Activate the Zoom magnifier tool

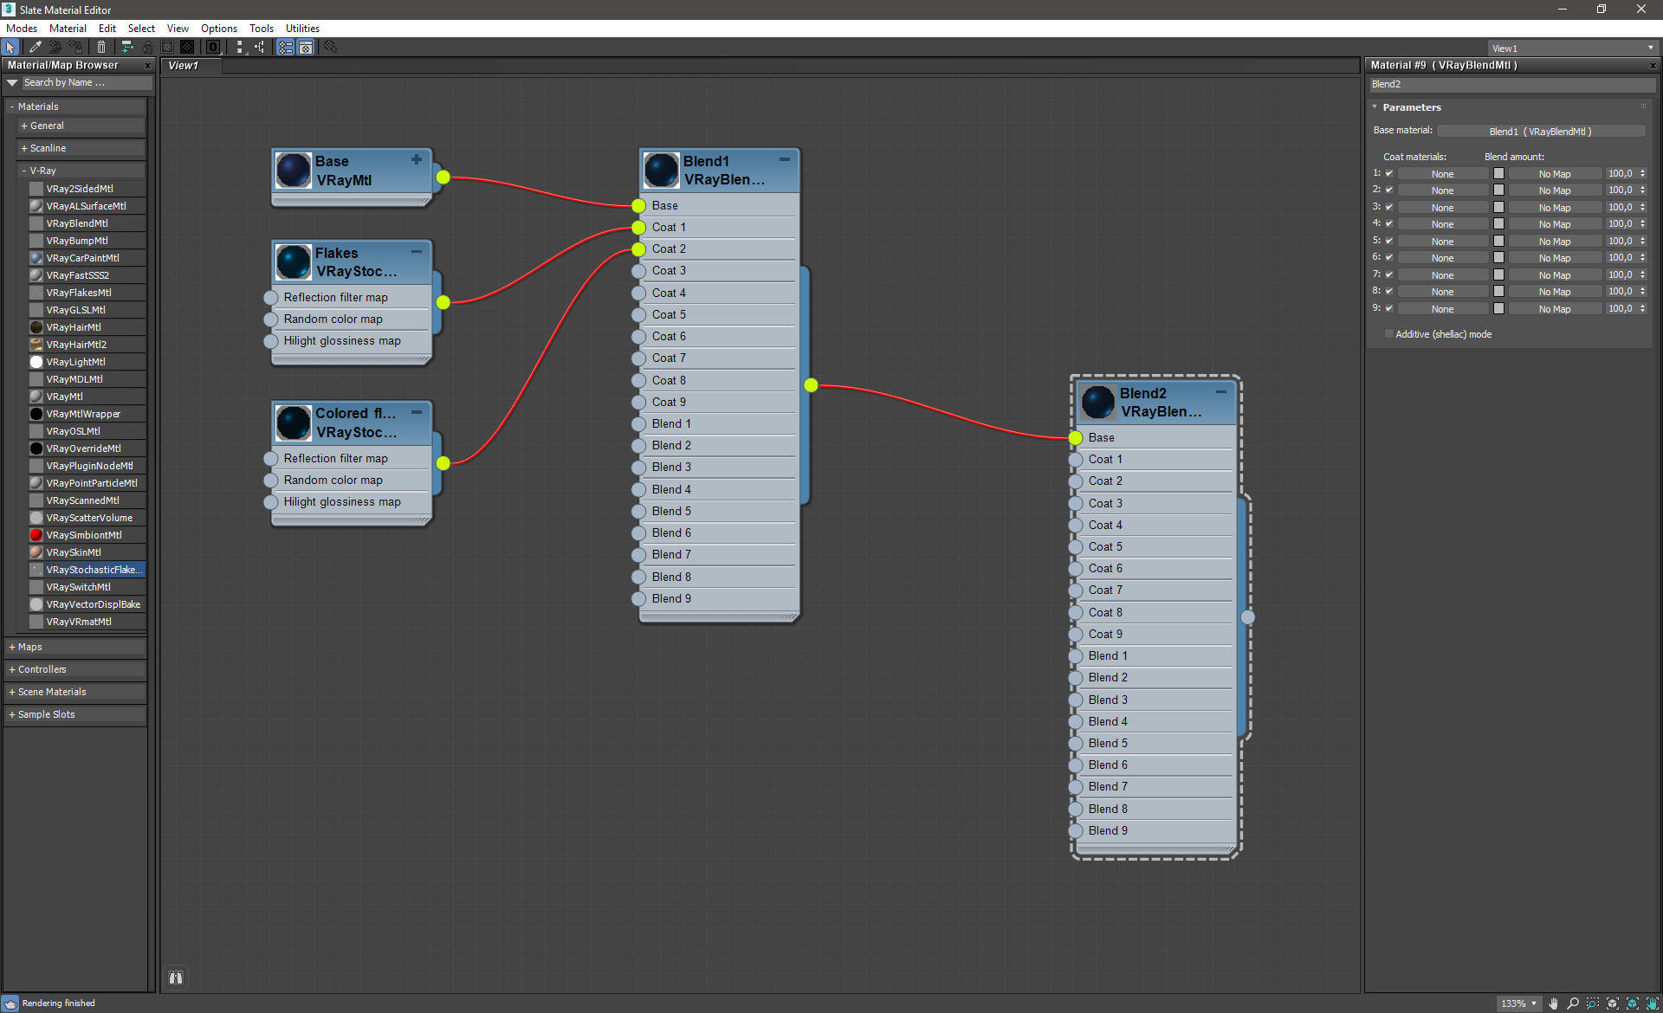pos(1573,1003)
